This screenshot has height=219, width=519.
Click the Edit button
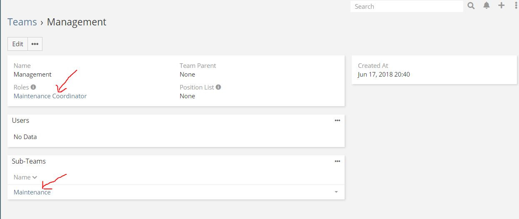click(18, 44)
